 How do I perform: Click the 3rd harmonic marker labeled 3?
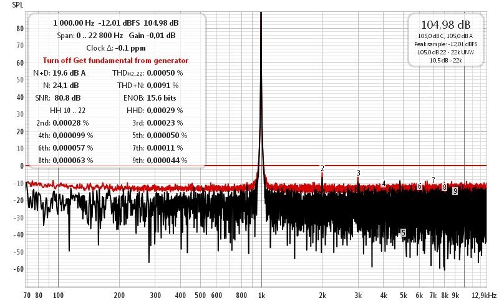pos(359,172)
